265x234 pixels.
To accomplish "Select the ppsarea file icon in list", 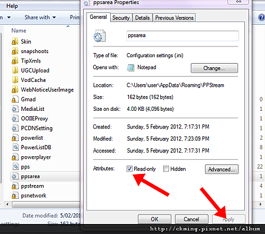I will [15, 176].
